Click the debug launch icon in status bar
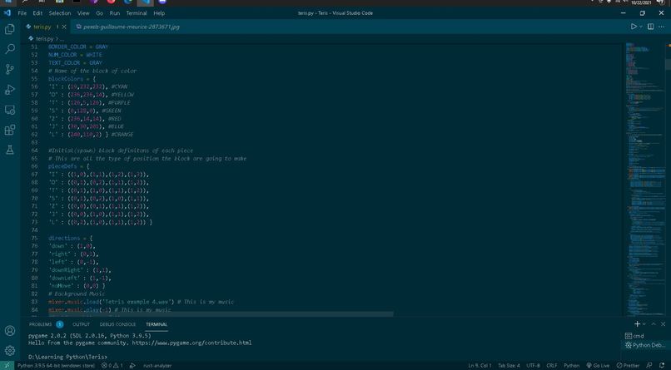 [x=132, y=366]
